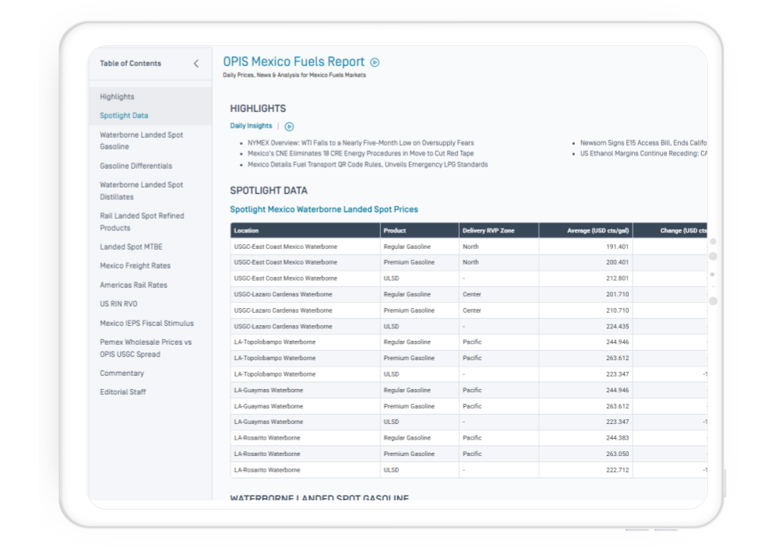Click the play icon next to Daily Insights
The image size is (779, 547).
(x=289, y=126)
